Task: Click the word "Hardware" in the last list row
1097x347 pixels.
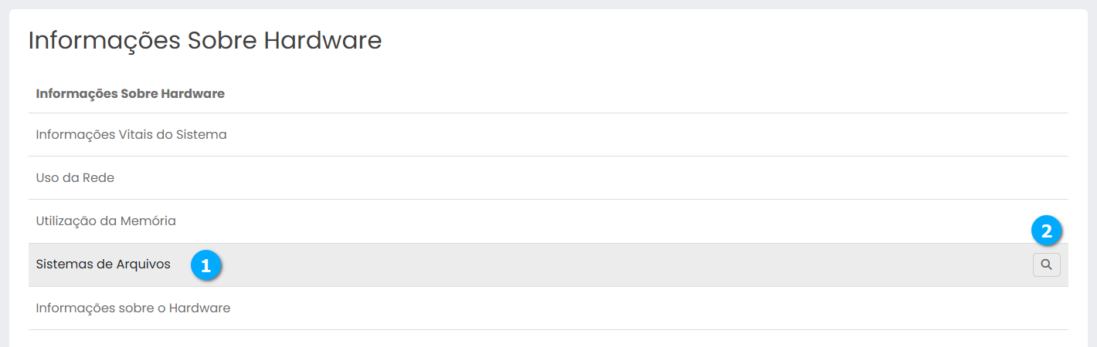Action: (199, 308)
